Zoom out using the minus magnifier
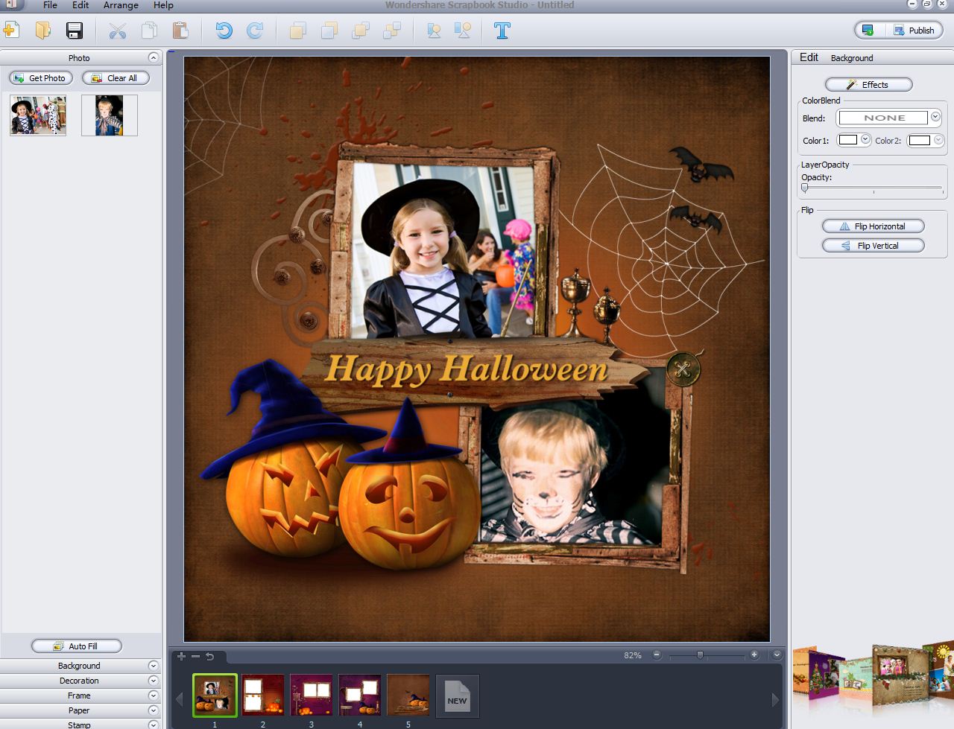 [657, 655]
